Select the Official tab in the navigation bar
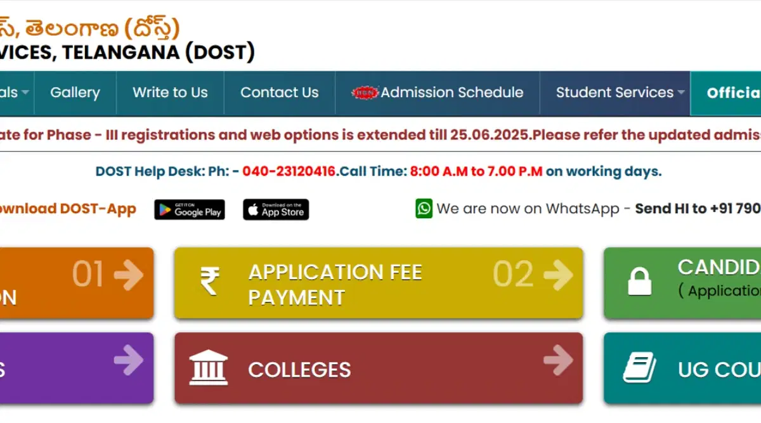The width and height of the screenshot is (761, 423). [x=725, y=93]
